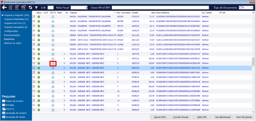Focus the U.N. input field
Viewport: 256px width, 121px height.
51,7
